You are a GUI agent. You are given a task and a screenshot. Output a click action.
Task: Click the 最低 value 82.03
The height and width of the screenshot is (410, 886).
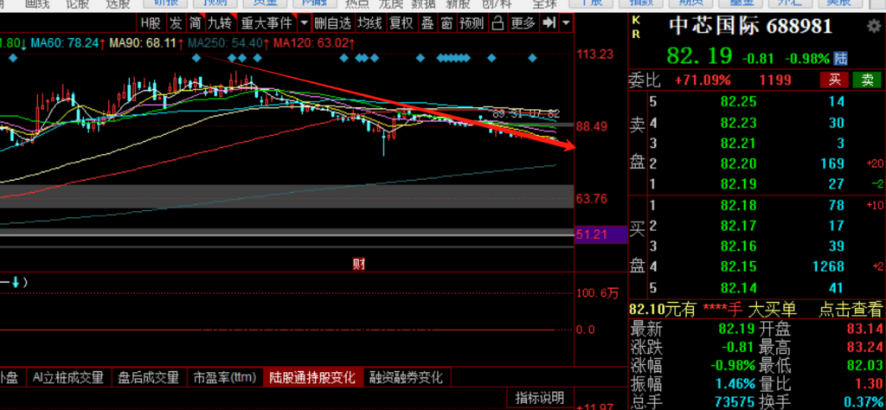coord(864,365)
